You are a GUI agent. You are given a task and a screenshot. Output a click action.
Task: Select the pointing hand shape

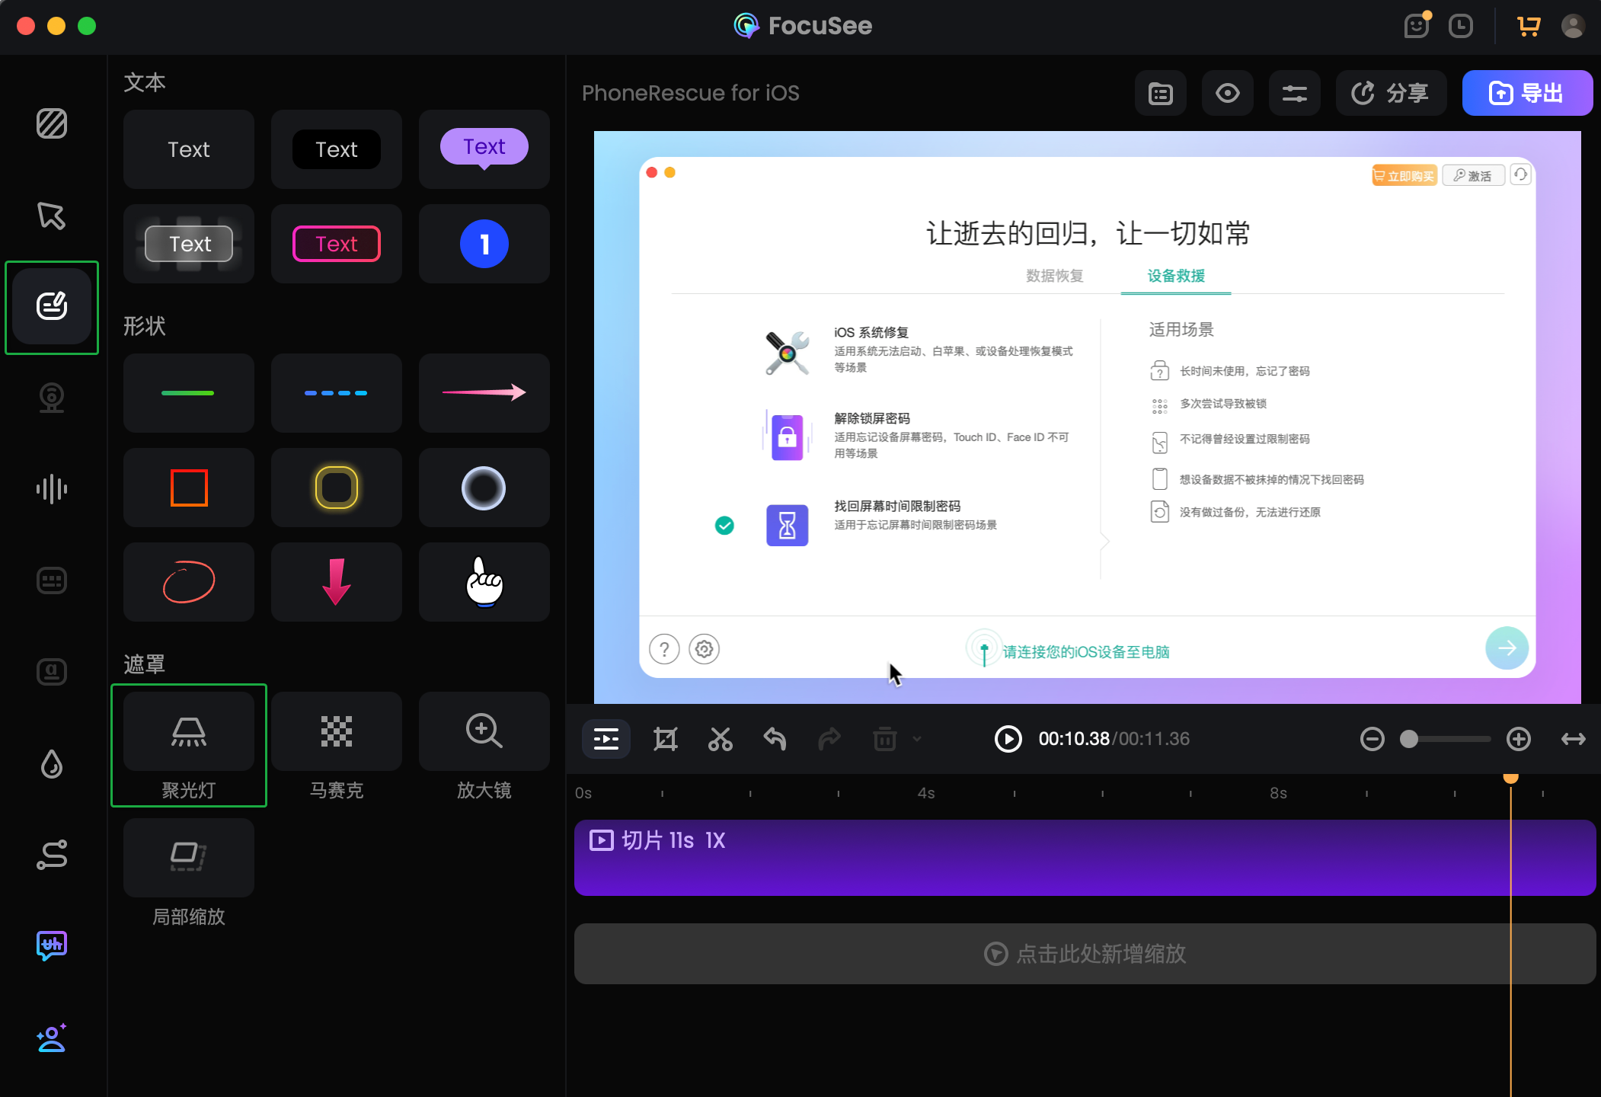(484, 582)
